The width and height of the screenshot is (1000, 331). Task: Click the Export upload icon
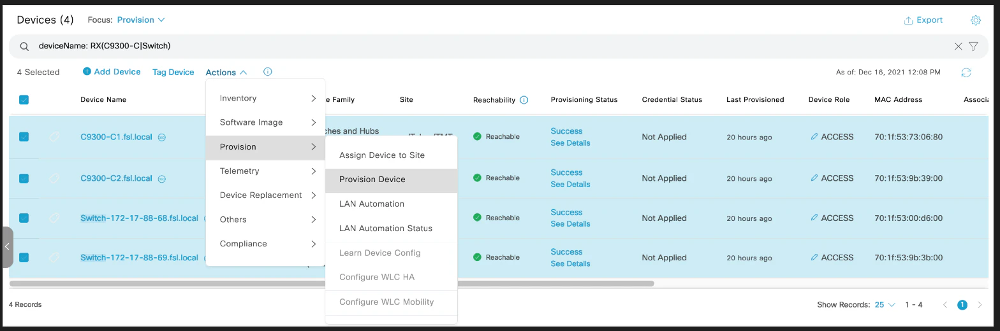point(908,20)
